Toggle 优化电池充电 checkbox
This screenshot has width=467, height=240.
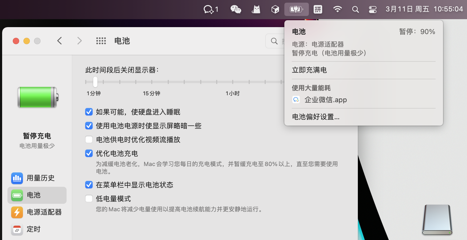coord(89,153)
